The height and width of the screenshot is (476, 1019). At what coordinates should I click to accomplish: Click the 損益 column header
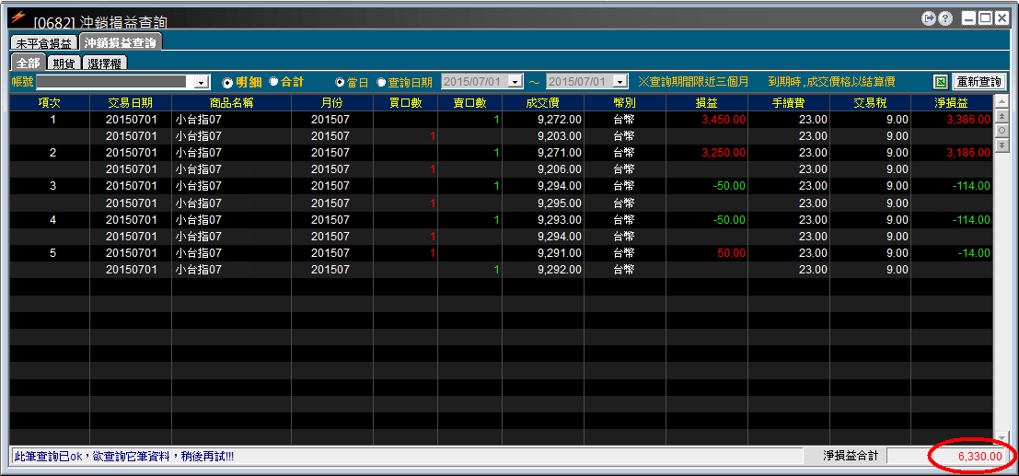pos(706,103)
